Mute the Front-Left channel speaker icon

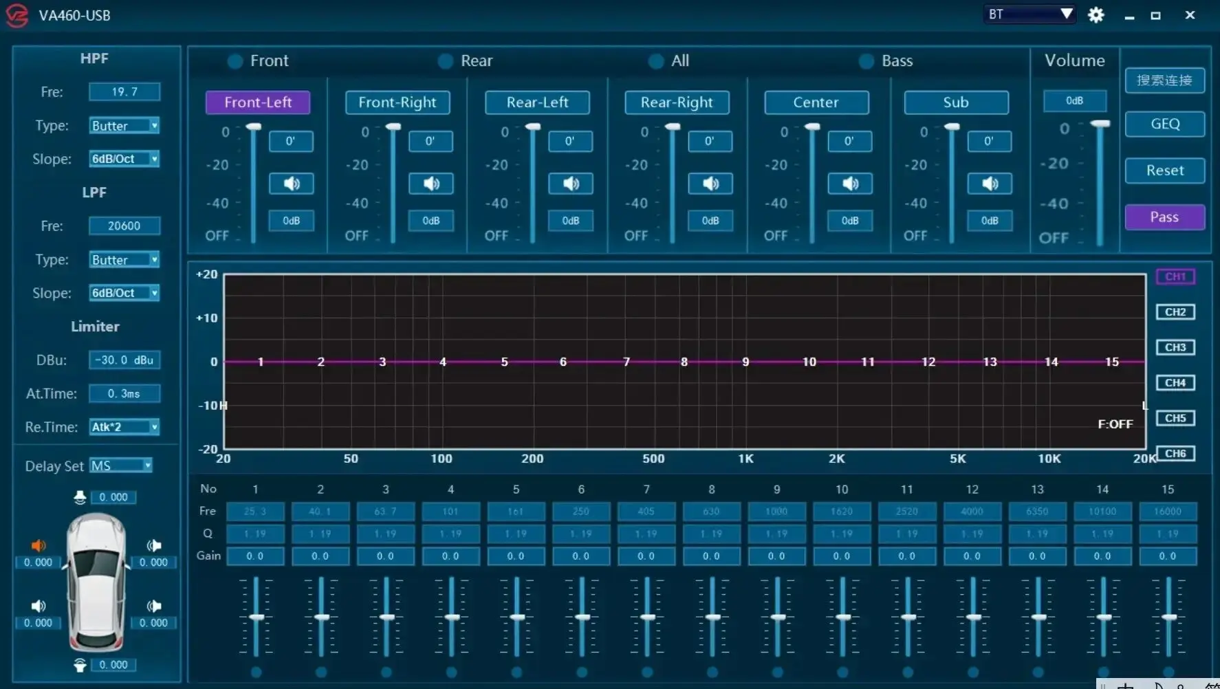pyautogui.click(x=291, y=184)
